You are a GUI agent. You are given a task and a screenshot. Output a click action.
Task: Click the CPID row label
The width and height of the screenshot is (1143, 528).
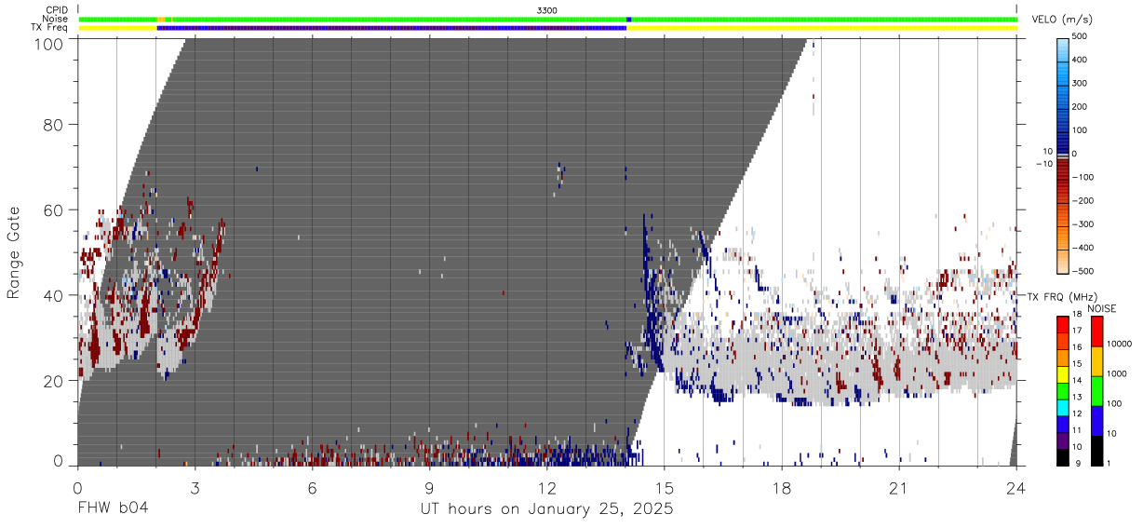tap(56, 9)
